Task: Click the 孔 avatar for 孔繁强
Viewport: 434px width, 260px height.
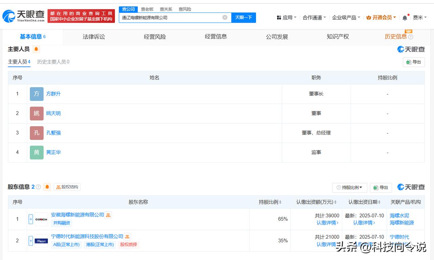Action: tap(37, 133)
